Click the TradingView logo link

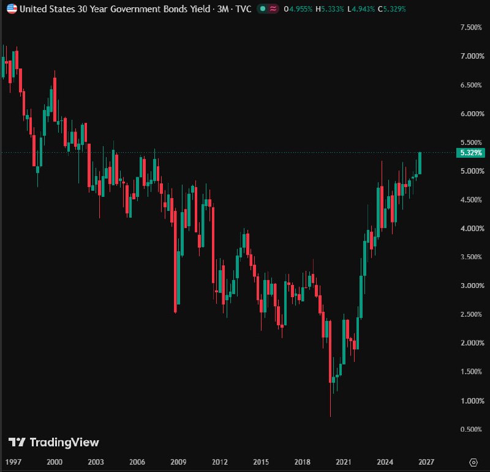pos(54,442)
